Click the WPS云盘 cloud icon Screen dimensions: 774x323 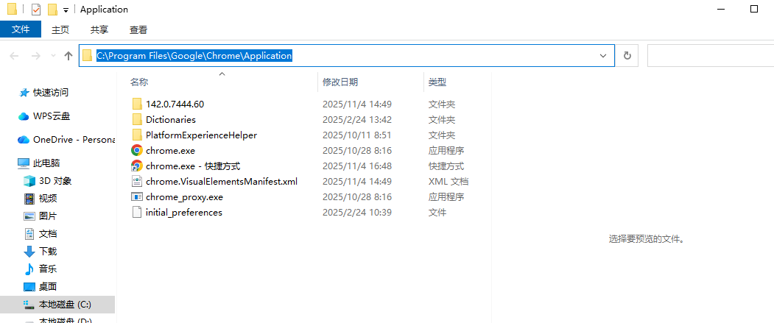coord(24,116)
